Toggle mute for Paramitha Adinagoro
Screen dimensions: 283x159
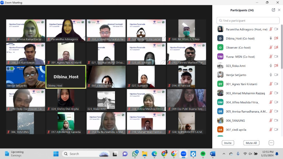click(271, 29)
